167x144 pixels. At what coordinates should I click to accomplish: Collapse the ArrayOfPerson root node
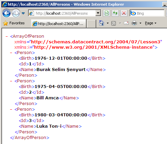click(x=7, y=36)
